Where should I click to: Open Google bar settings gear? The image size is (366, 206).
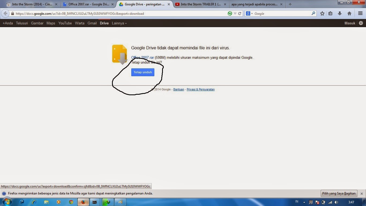[361, 23]
